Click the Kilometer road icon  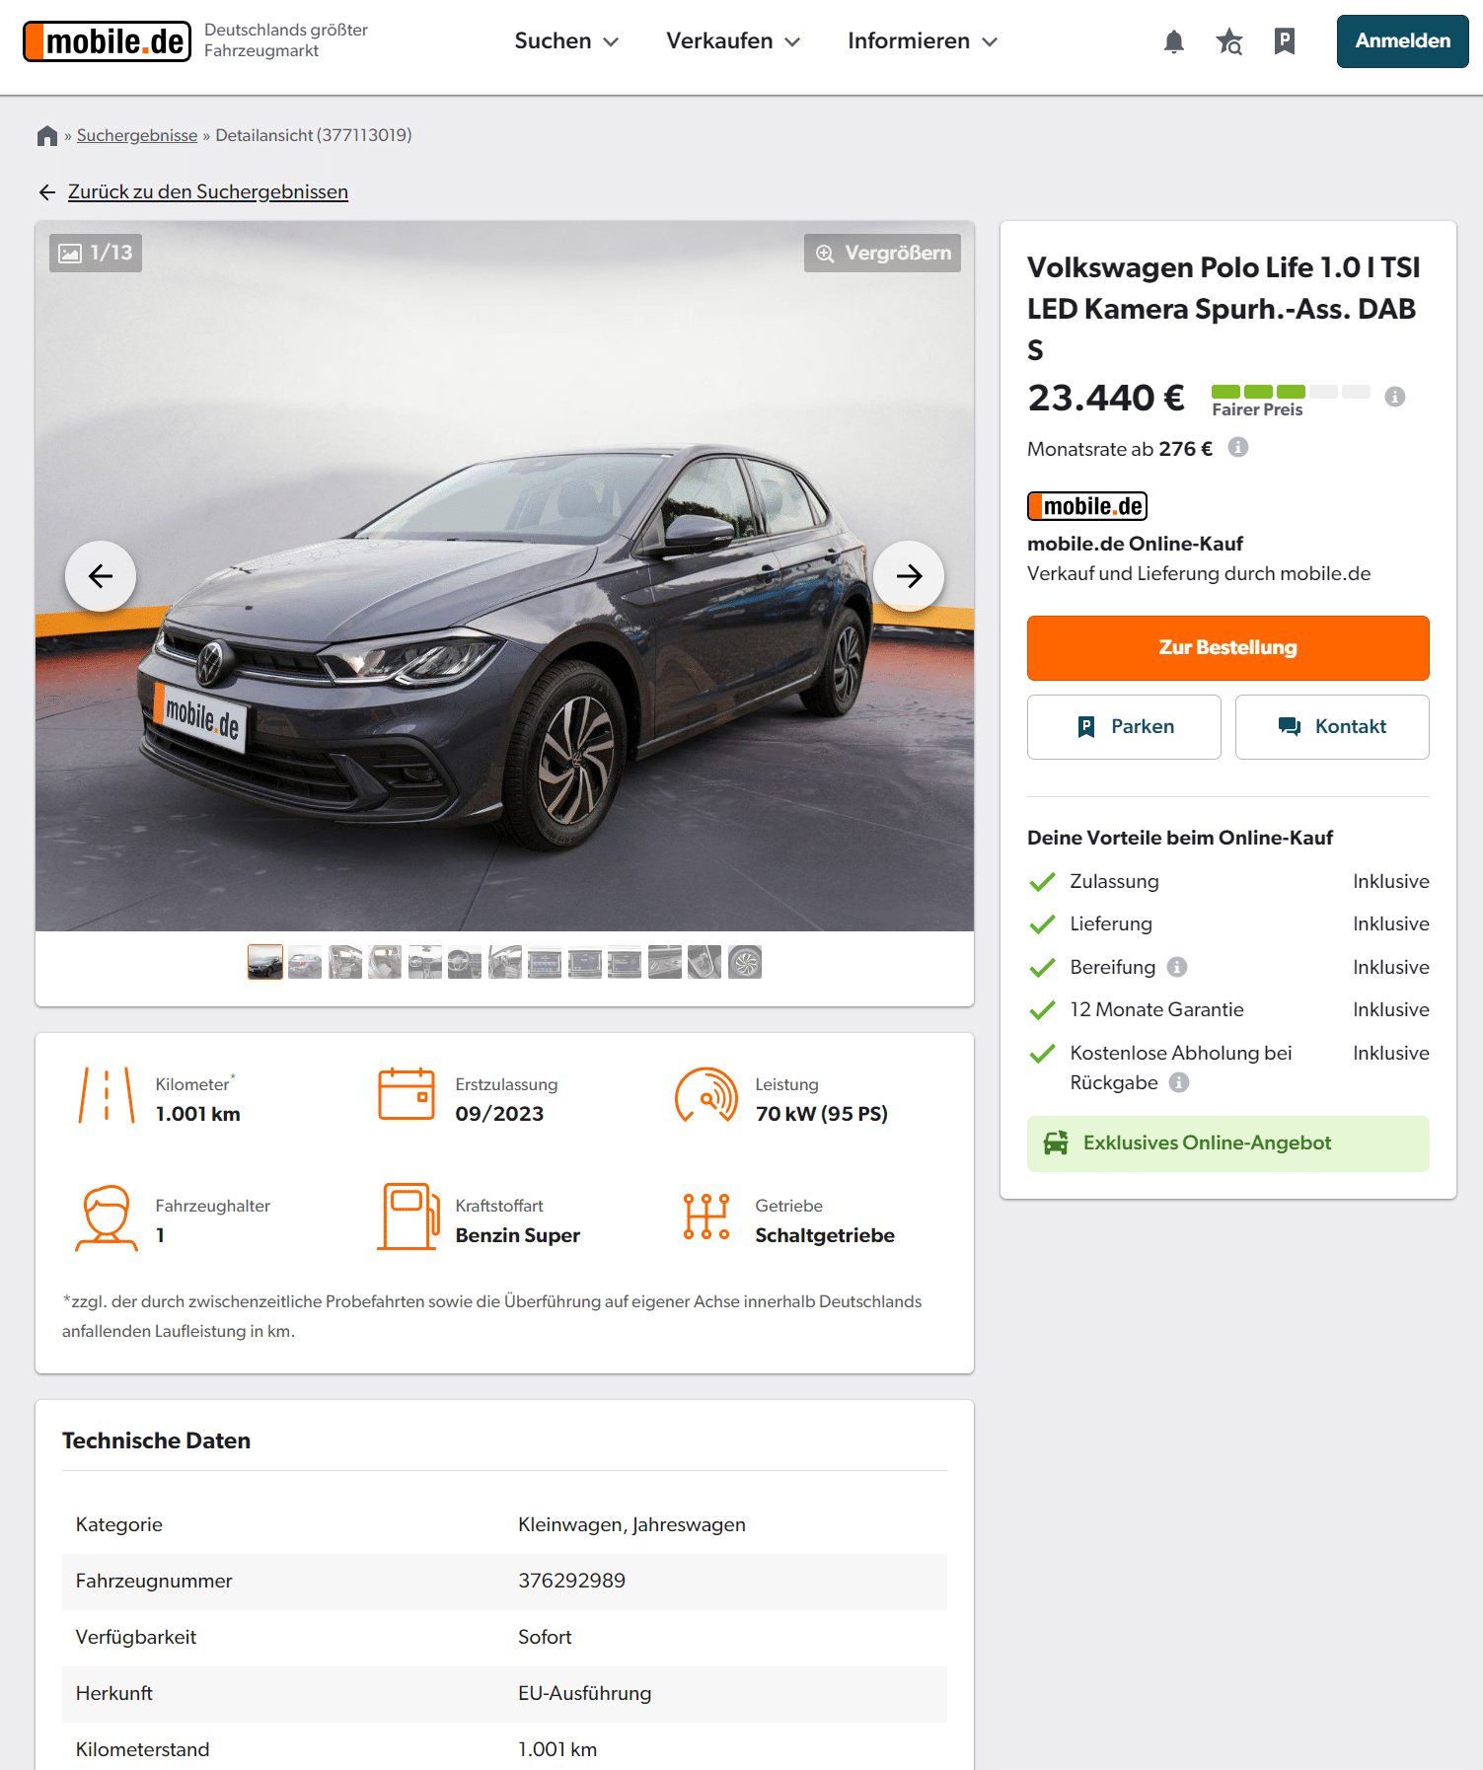(x=107, y=1096)
